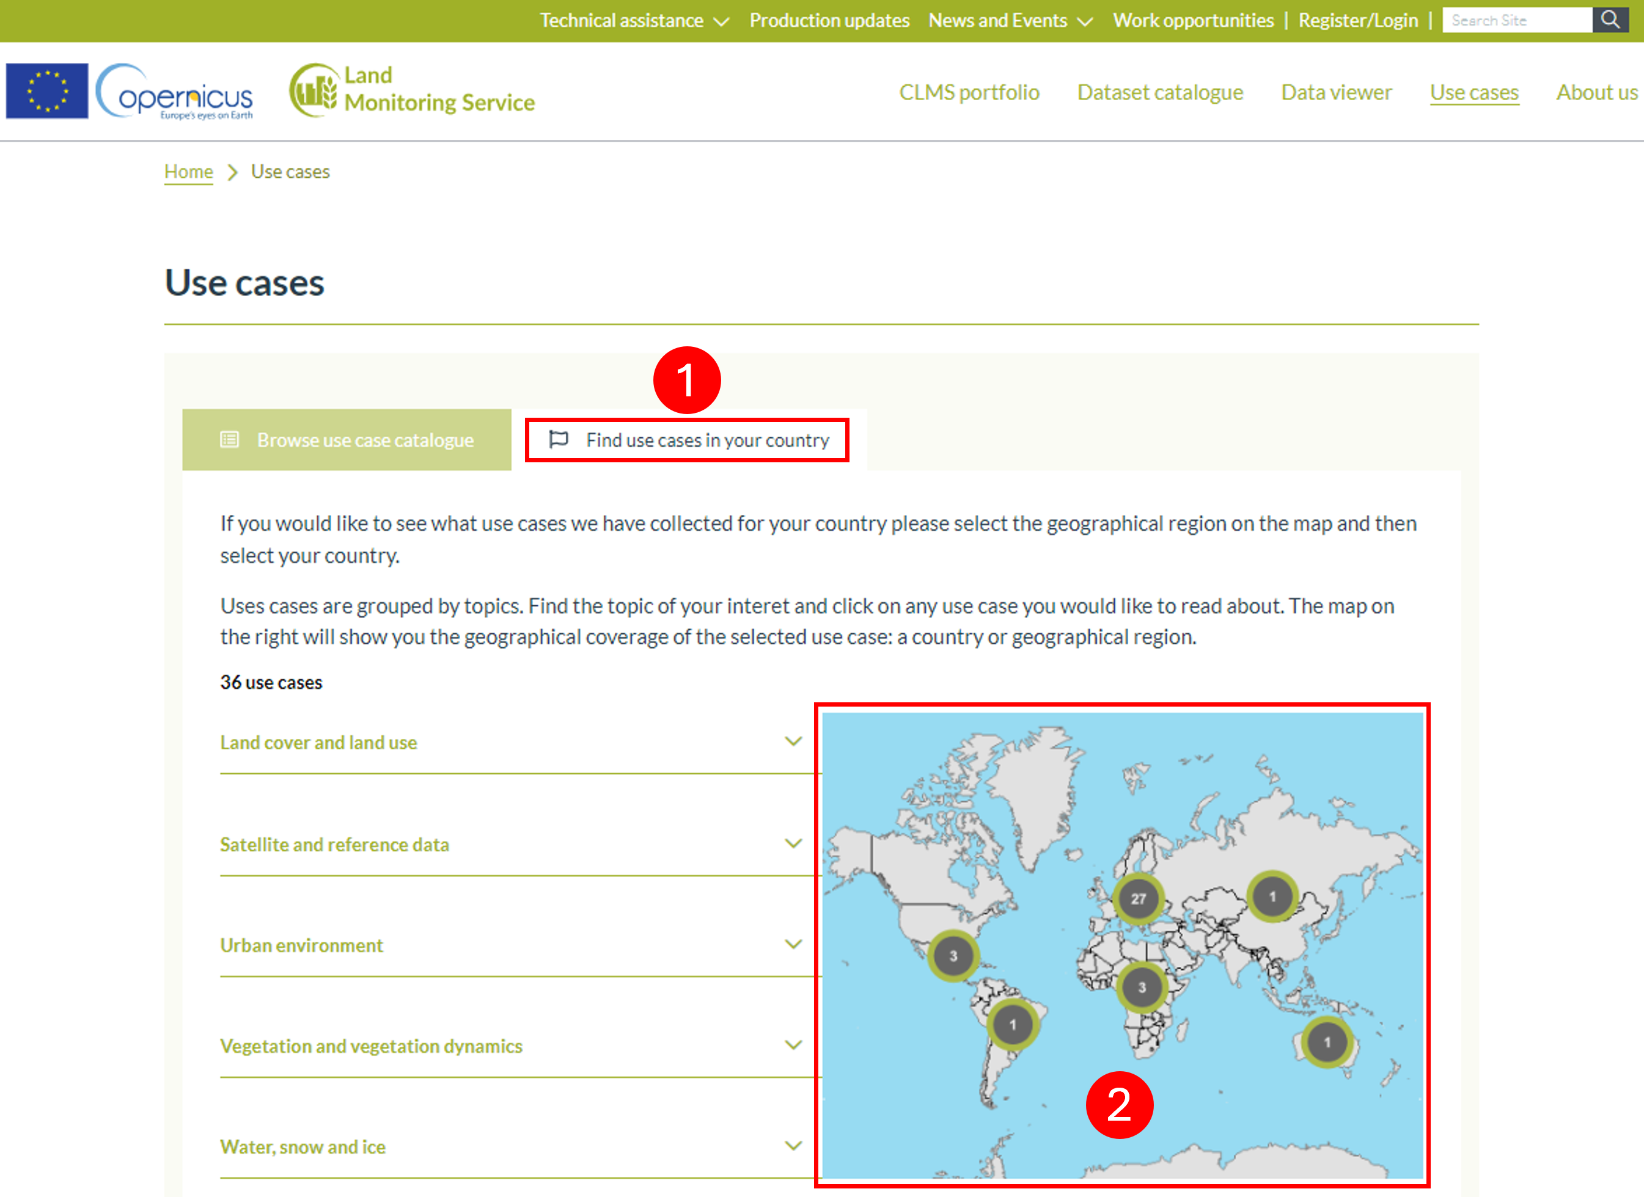The height and width of the screenshot is (1197, 1644).
Task: Open the Technical assistance dropdown menu
Action: point(634,20)
